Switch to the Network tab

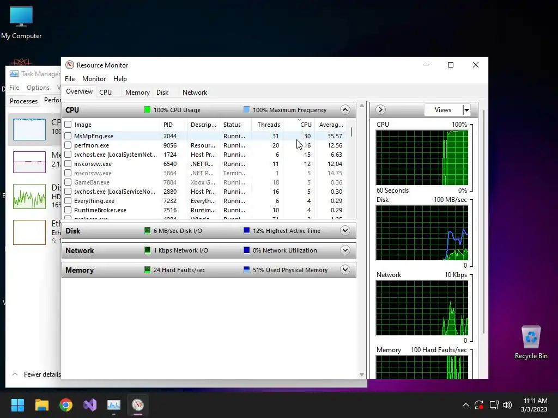coord(195,93)
